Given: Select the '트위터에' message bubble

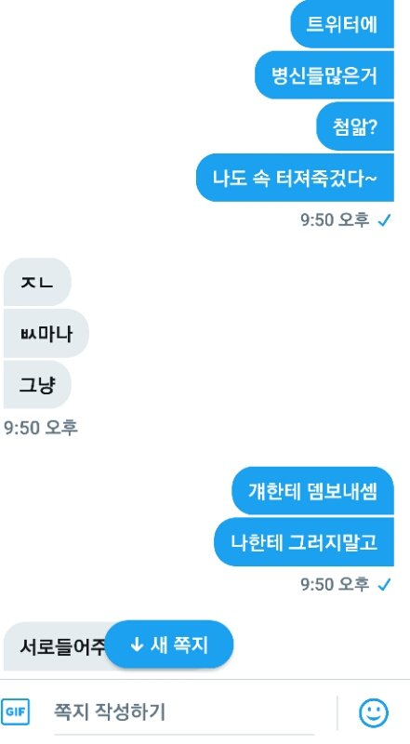Looking at the screenshot, I should (x=342, y=24).
